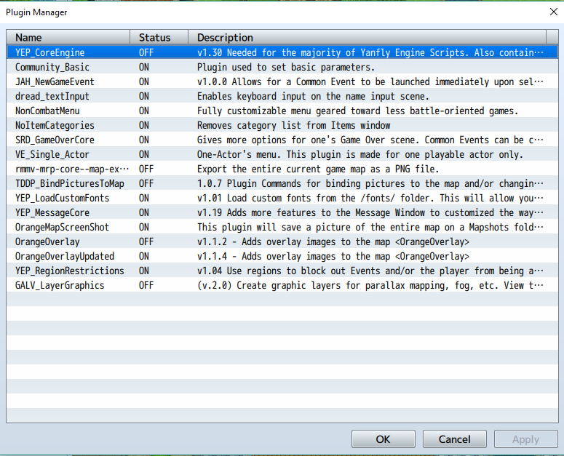The height and width of the screenshot is (456, 564).
Task: Click description starting 'v1.04 Use regions to block'
Action: [370, 271]
